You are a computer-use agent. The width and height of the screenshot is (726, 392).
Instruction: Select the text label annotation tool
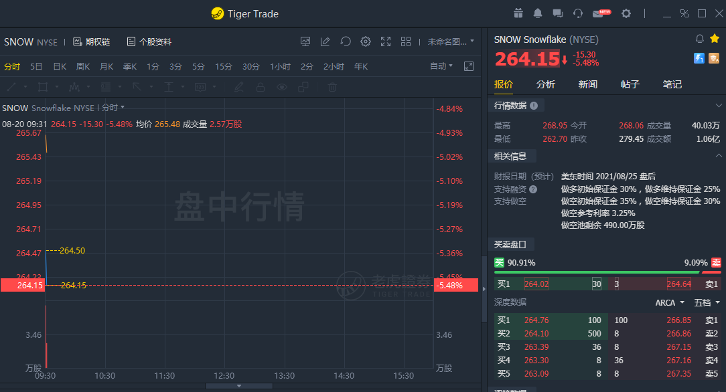point(200,87)
